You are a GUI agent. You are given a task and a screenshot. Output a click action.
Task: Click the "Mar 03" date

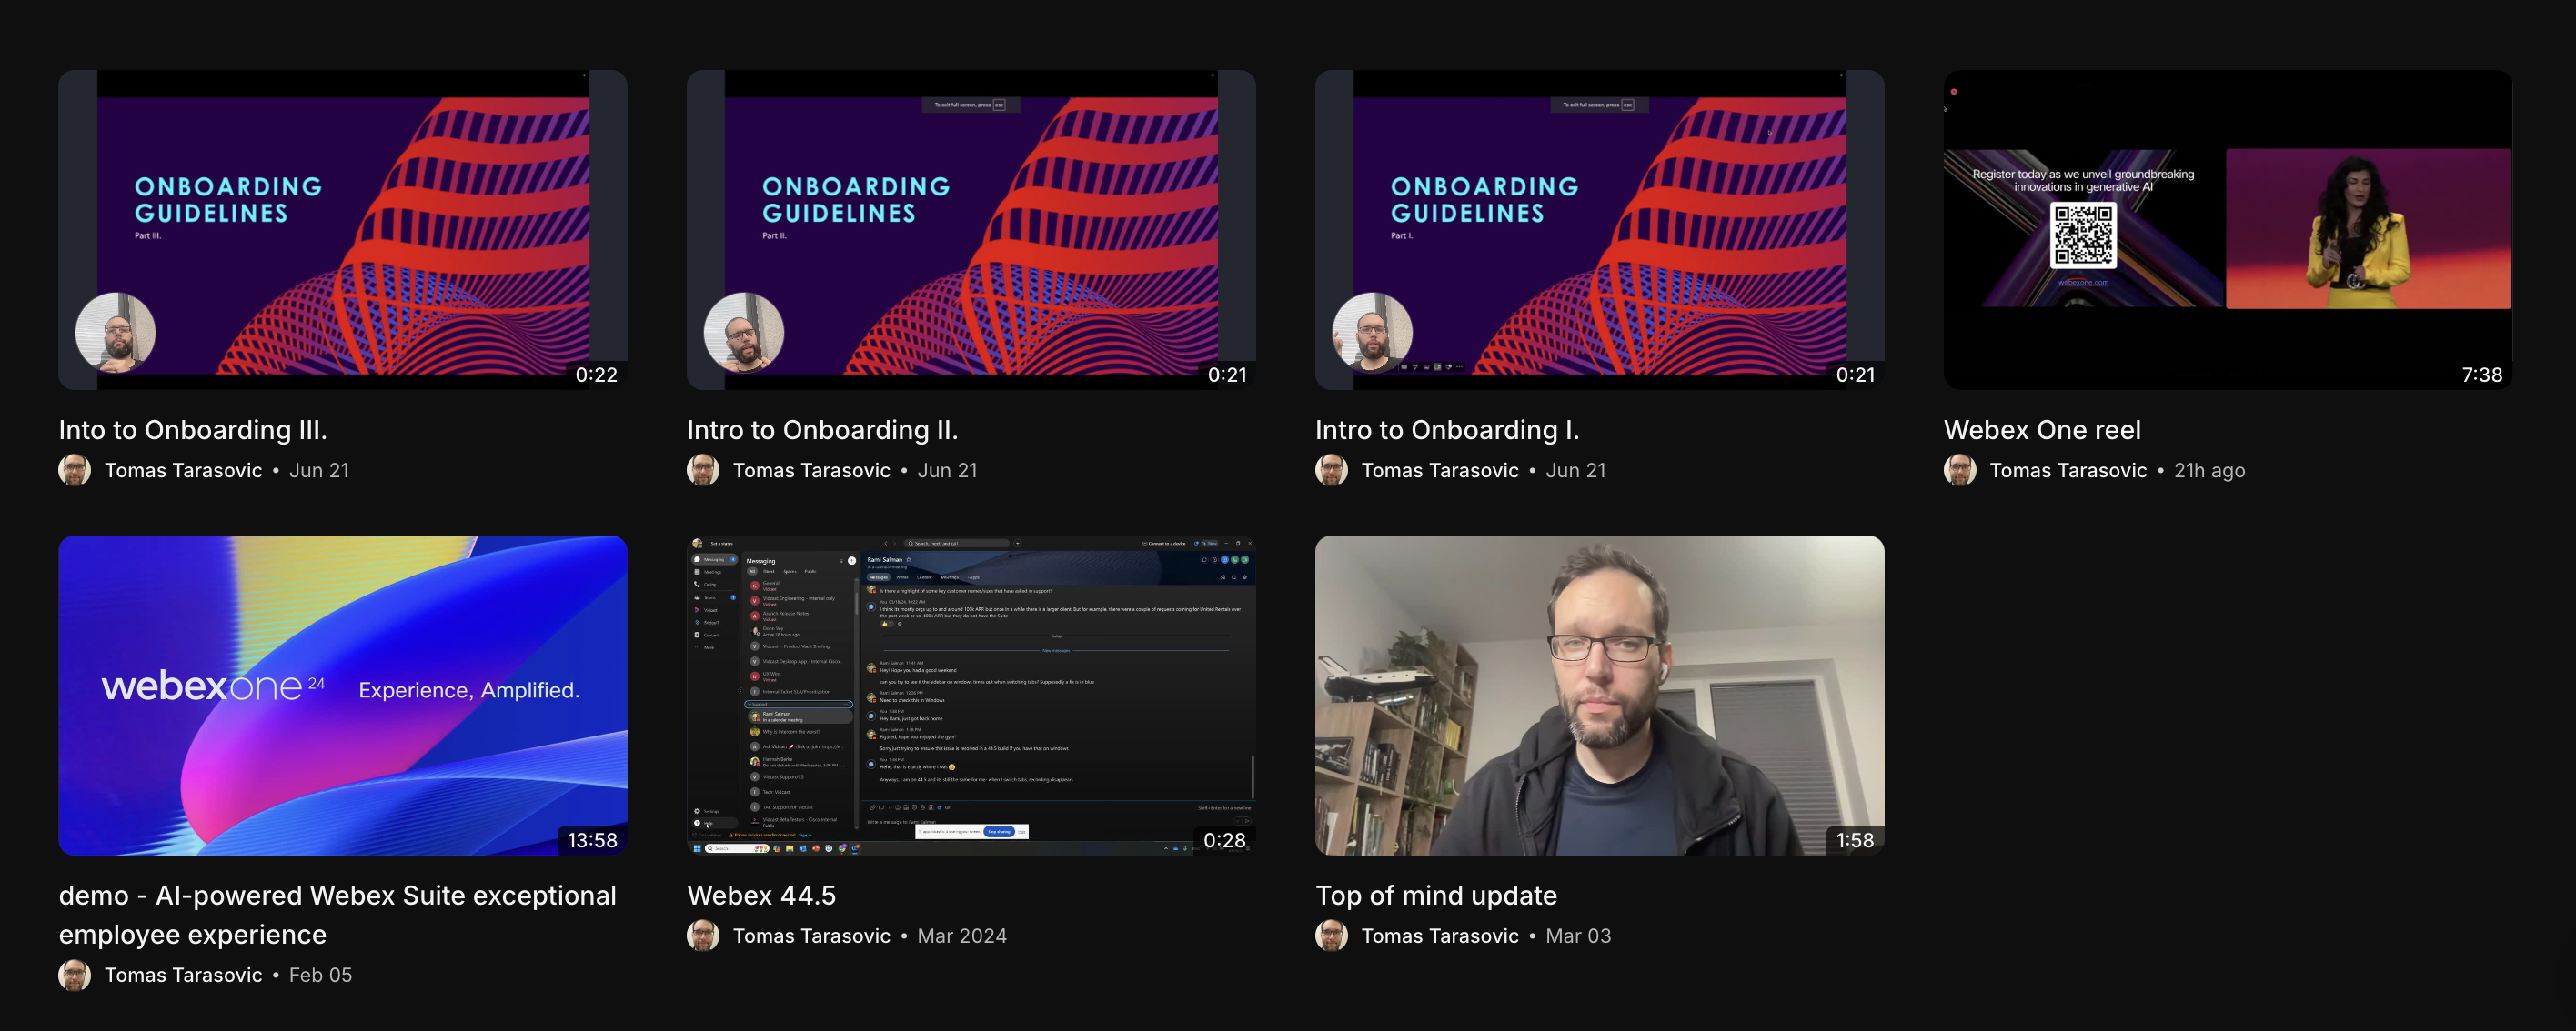click(1578, 936)
